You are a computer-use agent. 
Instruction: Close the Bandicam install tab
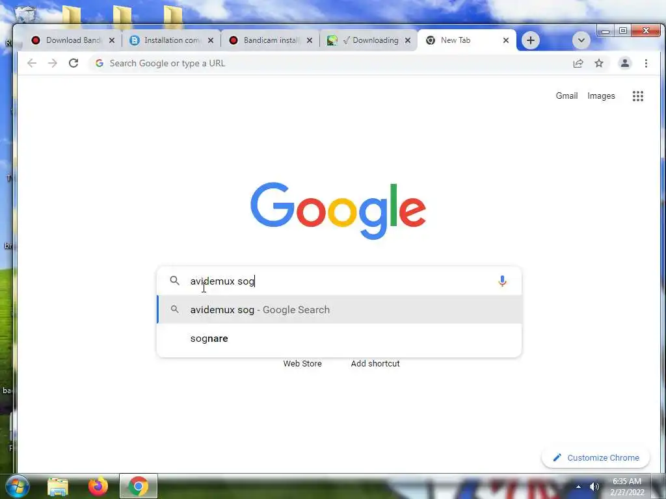pos(310,40)
